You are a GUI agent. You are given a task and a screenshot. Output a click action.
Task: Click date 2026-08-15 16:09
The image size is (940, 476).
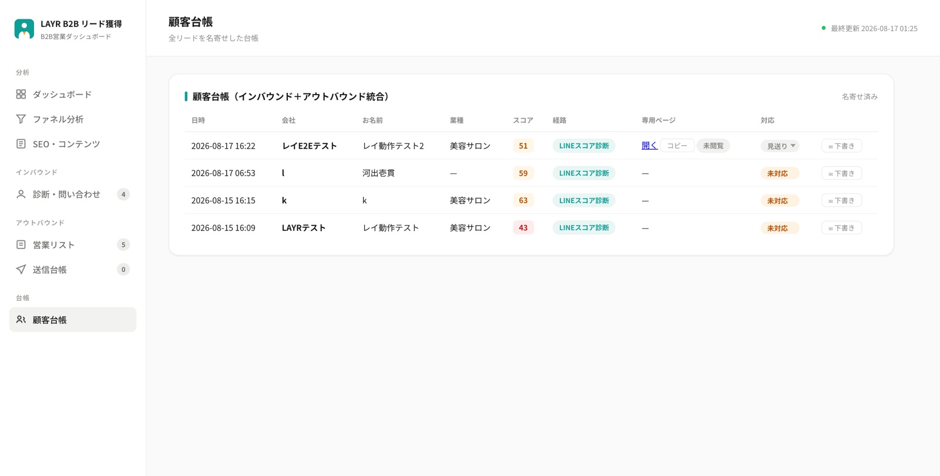tap(223, 227)
